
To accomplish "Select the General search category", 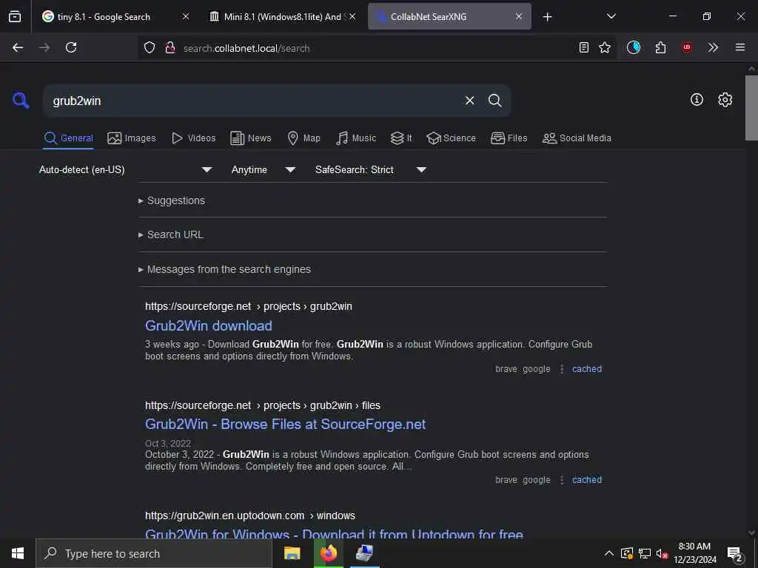I will click(68, 138).
